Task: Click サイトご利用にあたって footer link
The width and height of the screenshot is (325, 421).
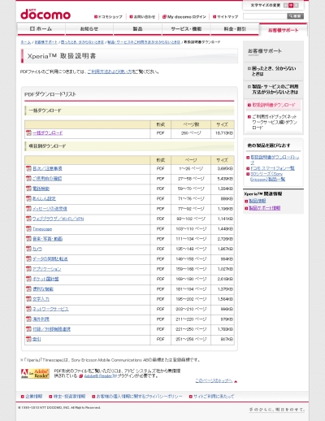Action: (214, 397)
